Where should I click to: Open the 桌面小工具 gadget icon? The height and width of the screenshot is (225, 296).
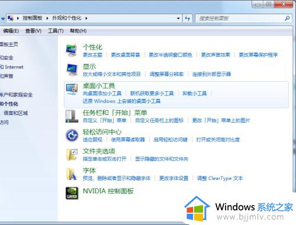click(x=72, y=89)
